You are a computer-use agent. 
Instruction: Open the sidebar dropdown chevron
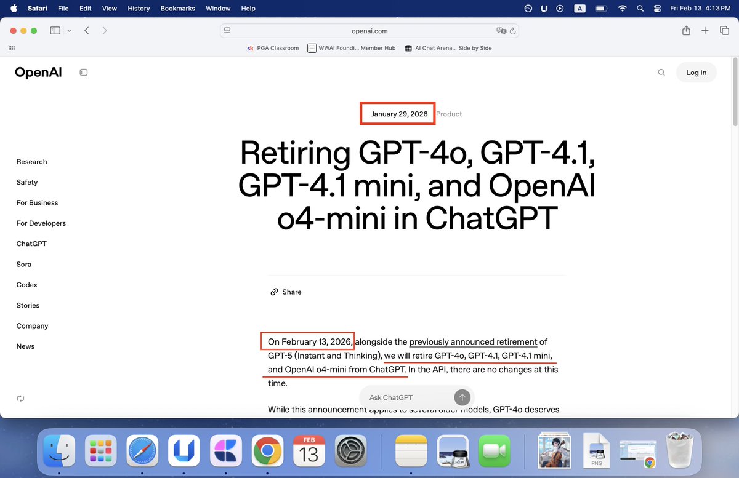[69, 31]
